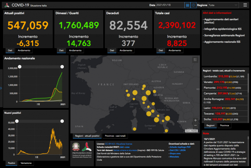
Task: Show the map legend list icon
Action: pyautogui.click(x=195, y=60)
